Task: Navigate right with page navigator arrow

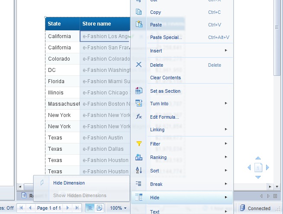Action: 267,168
